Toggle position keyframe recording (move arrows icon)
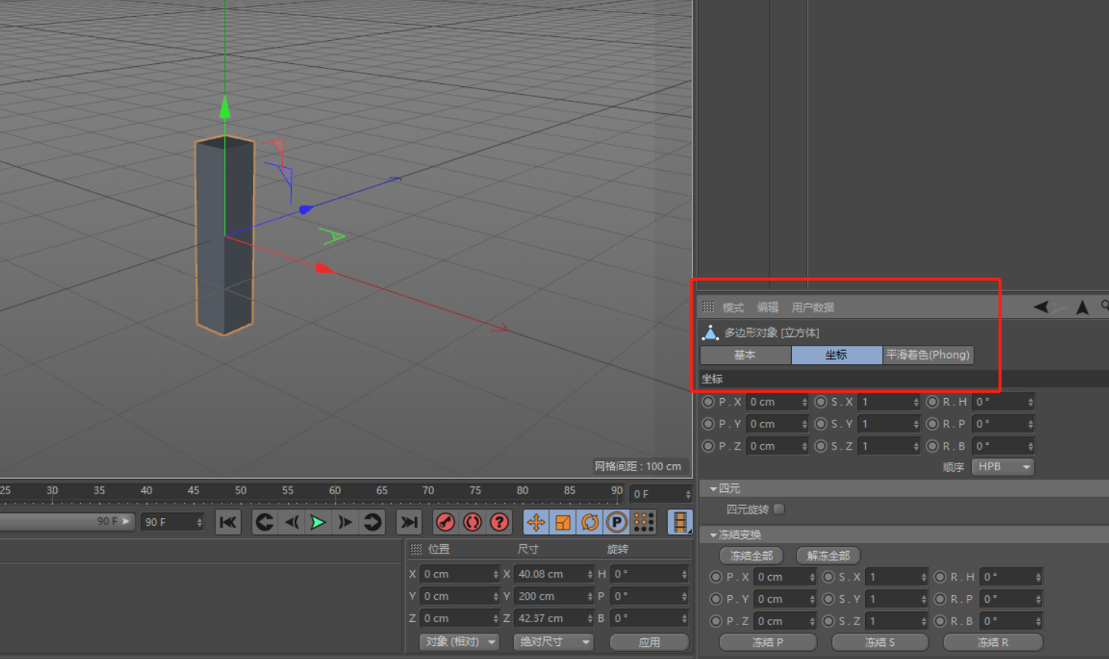 point(536,522)
